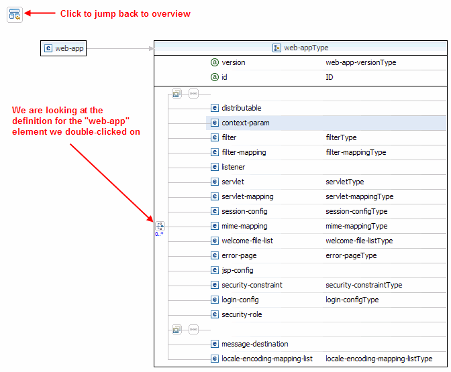The image size is (451, 372).
Task: Click the element icon for session-config
Action: tap(215, 211)
